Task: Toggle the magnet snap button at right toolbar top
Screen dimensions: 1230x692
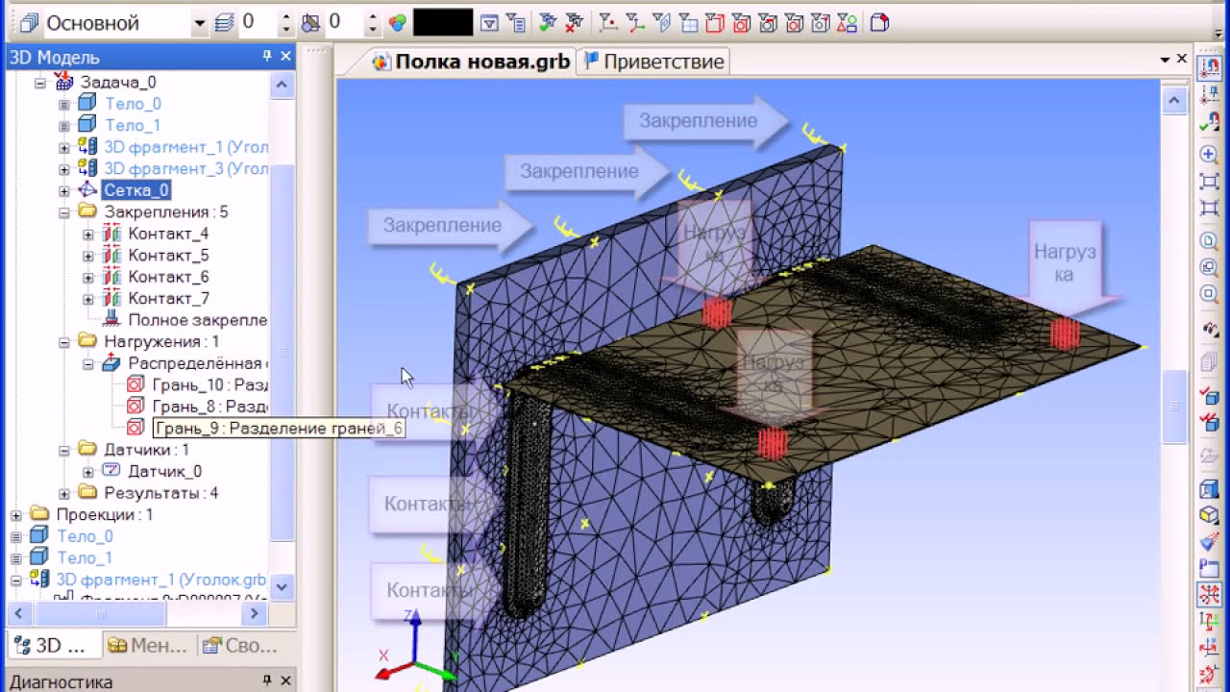Action: [x=1210, y=65]
